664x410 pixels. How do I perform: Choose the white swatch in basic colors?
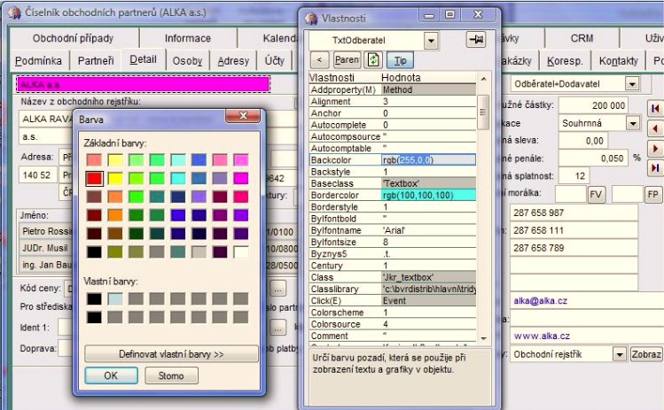click(x=240, y=252)
